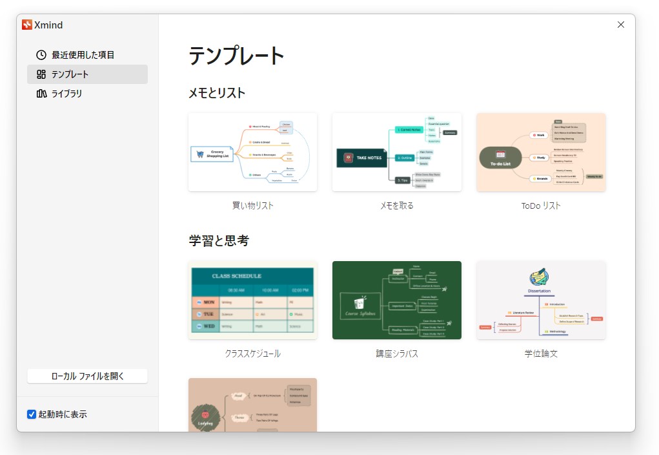Open the 買い物リスト template
This screenshot has height=455, width=659.
pos(252,152)
